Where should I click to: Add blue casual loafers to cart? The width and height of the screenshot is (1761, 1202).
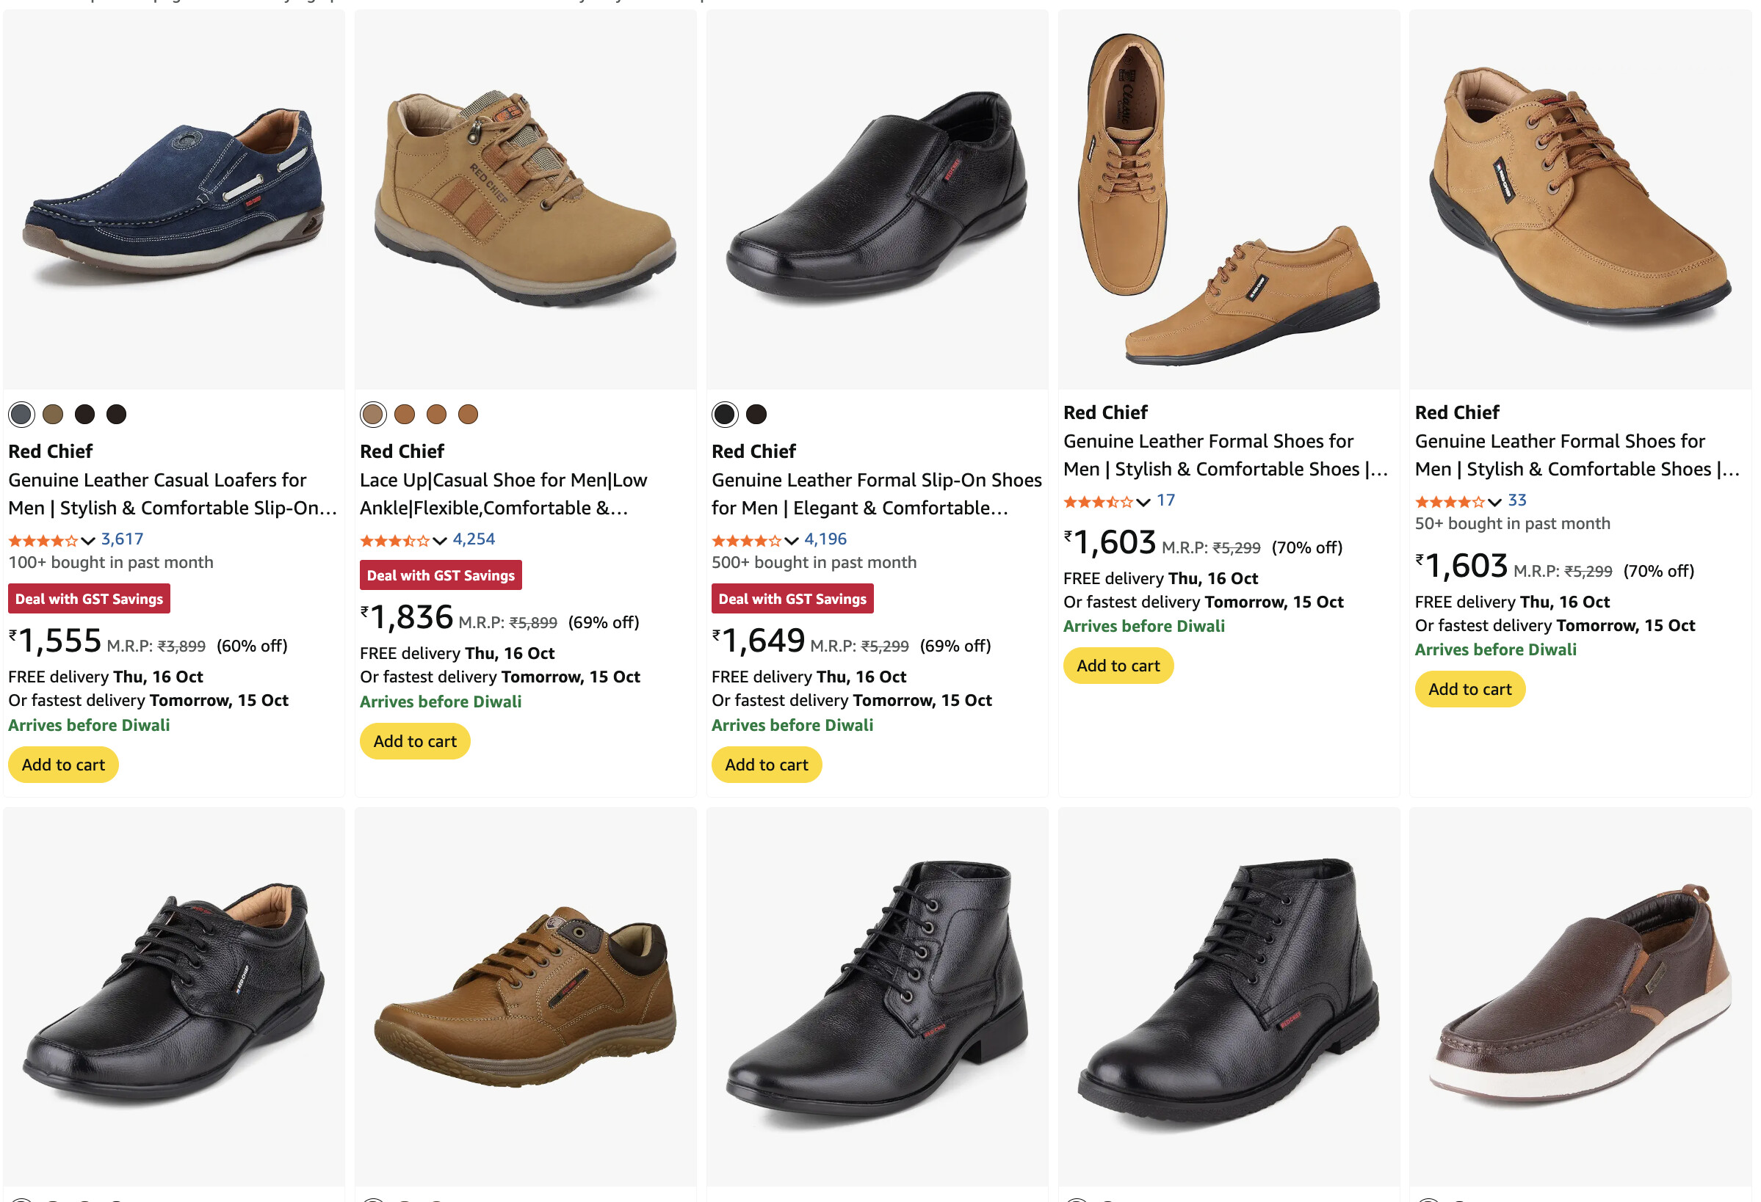click(x=63, y=765)
